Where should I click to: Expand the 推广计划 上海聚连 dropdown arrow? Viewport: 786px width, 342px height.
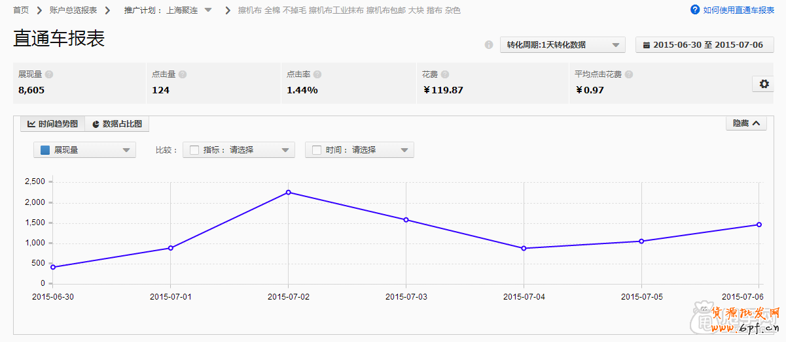208,10
